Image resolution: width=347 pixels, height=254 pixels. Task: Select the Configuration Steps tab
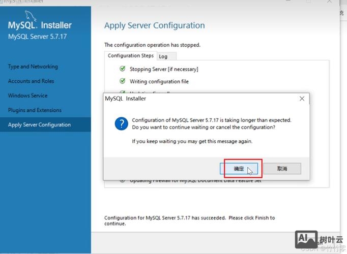(130, 56)
